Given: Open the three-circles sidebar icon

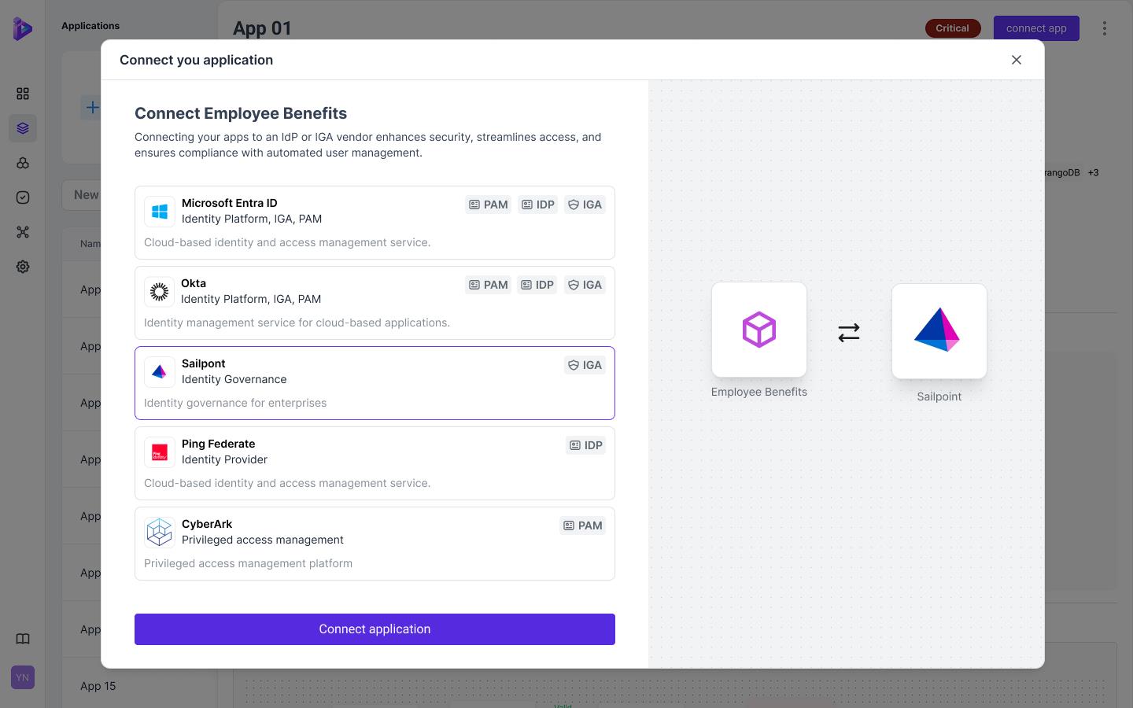Looking at the screenshot, I should [x=23, y=163].
